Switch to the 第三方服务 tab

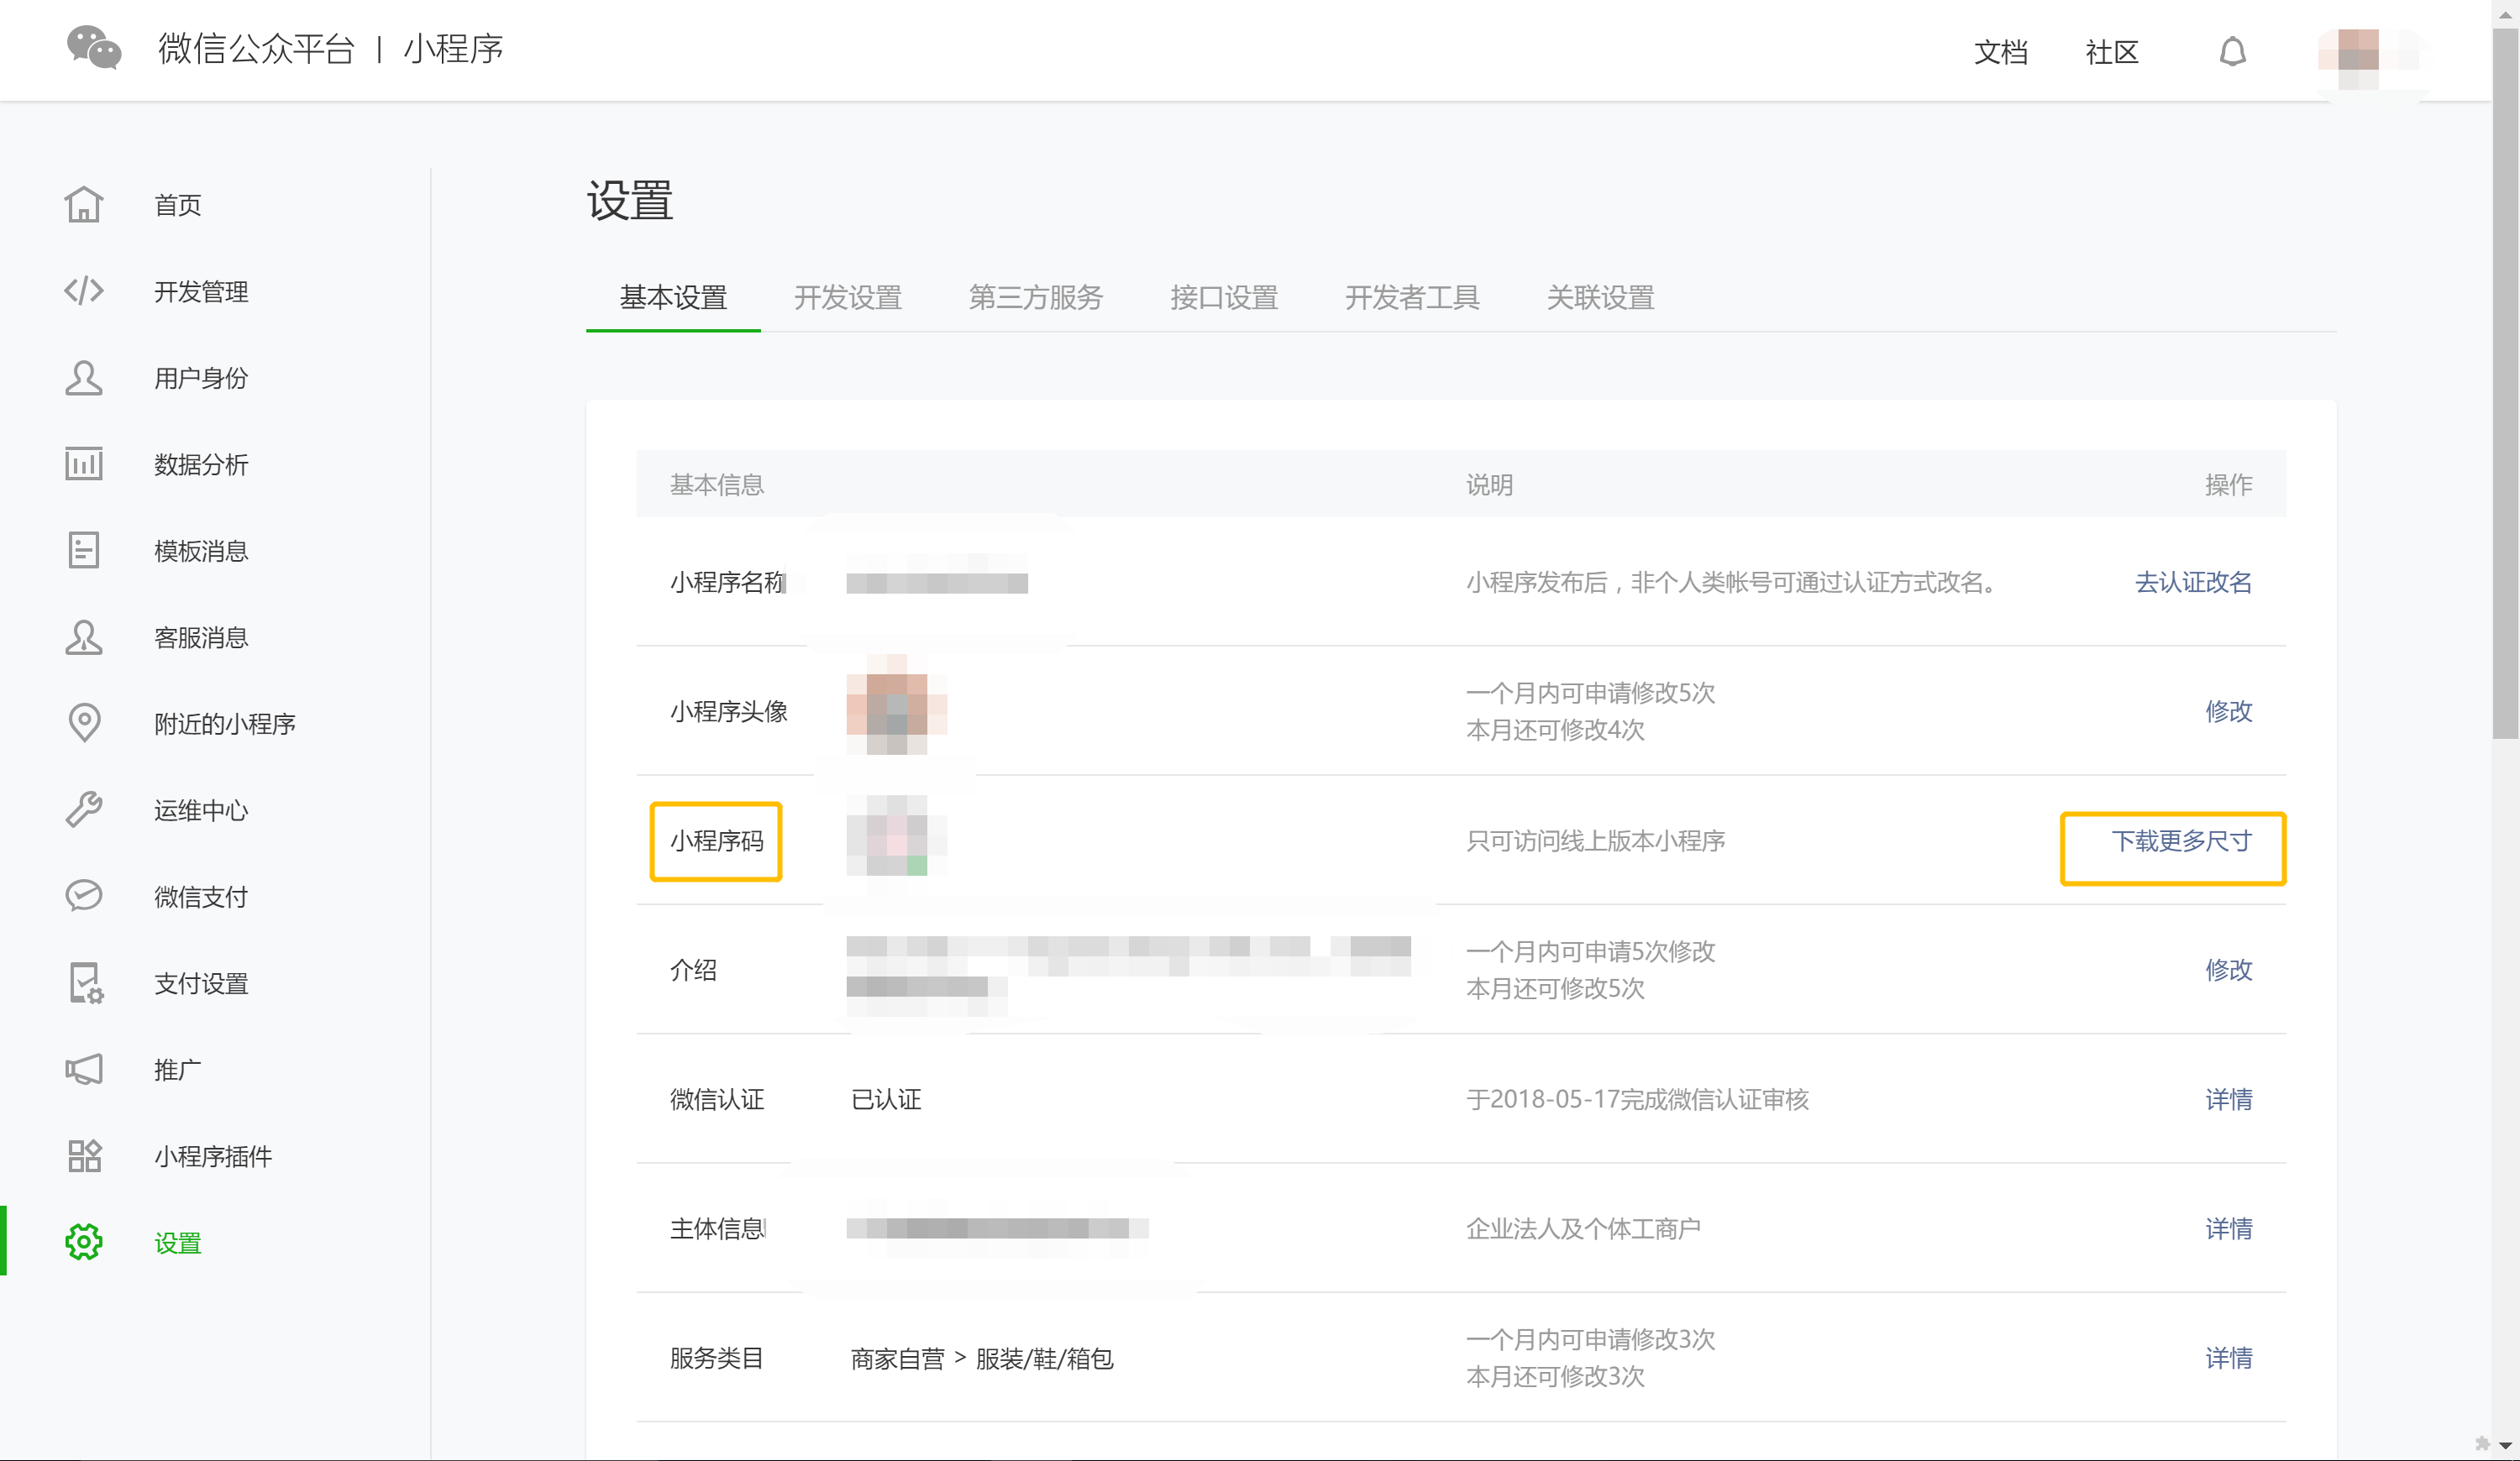coord(1035,298)
